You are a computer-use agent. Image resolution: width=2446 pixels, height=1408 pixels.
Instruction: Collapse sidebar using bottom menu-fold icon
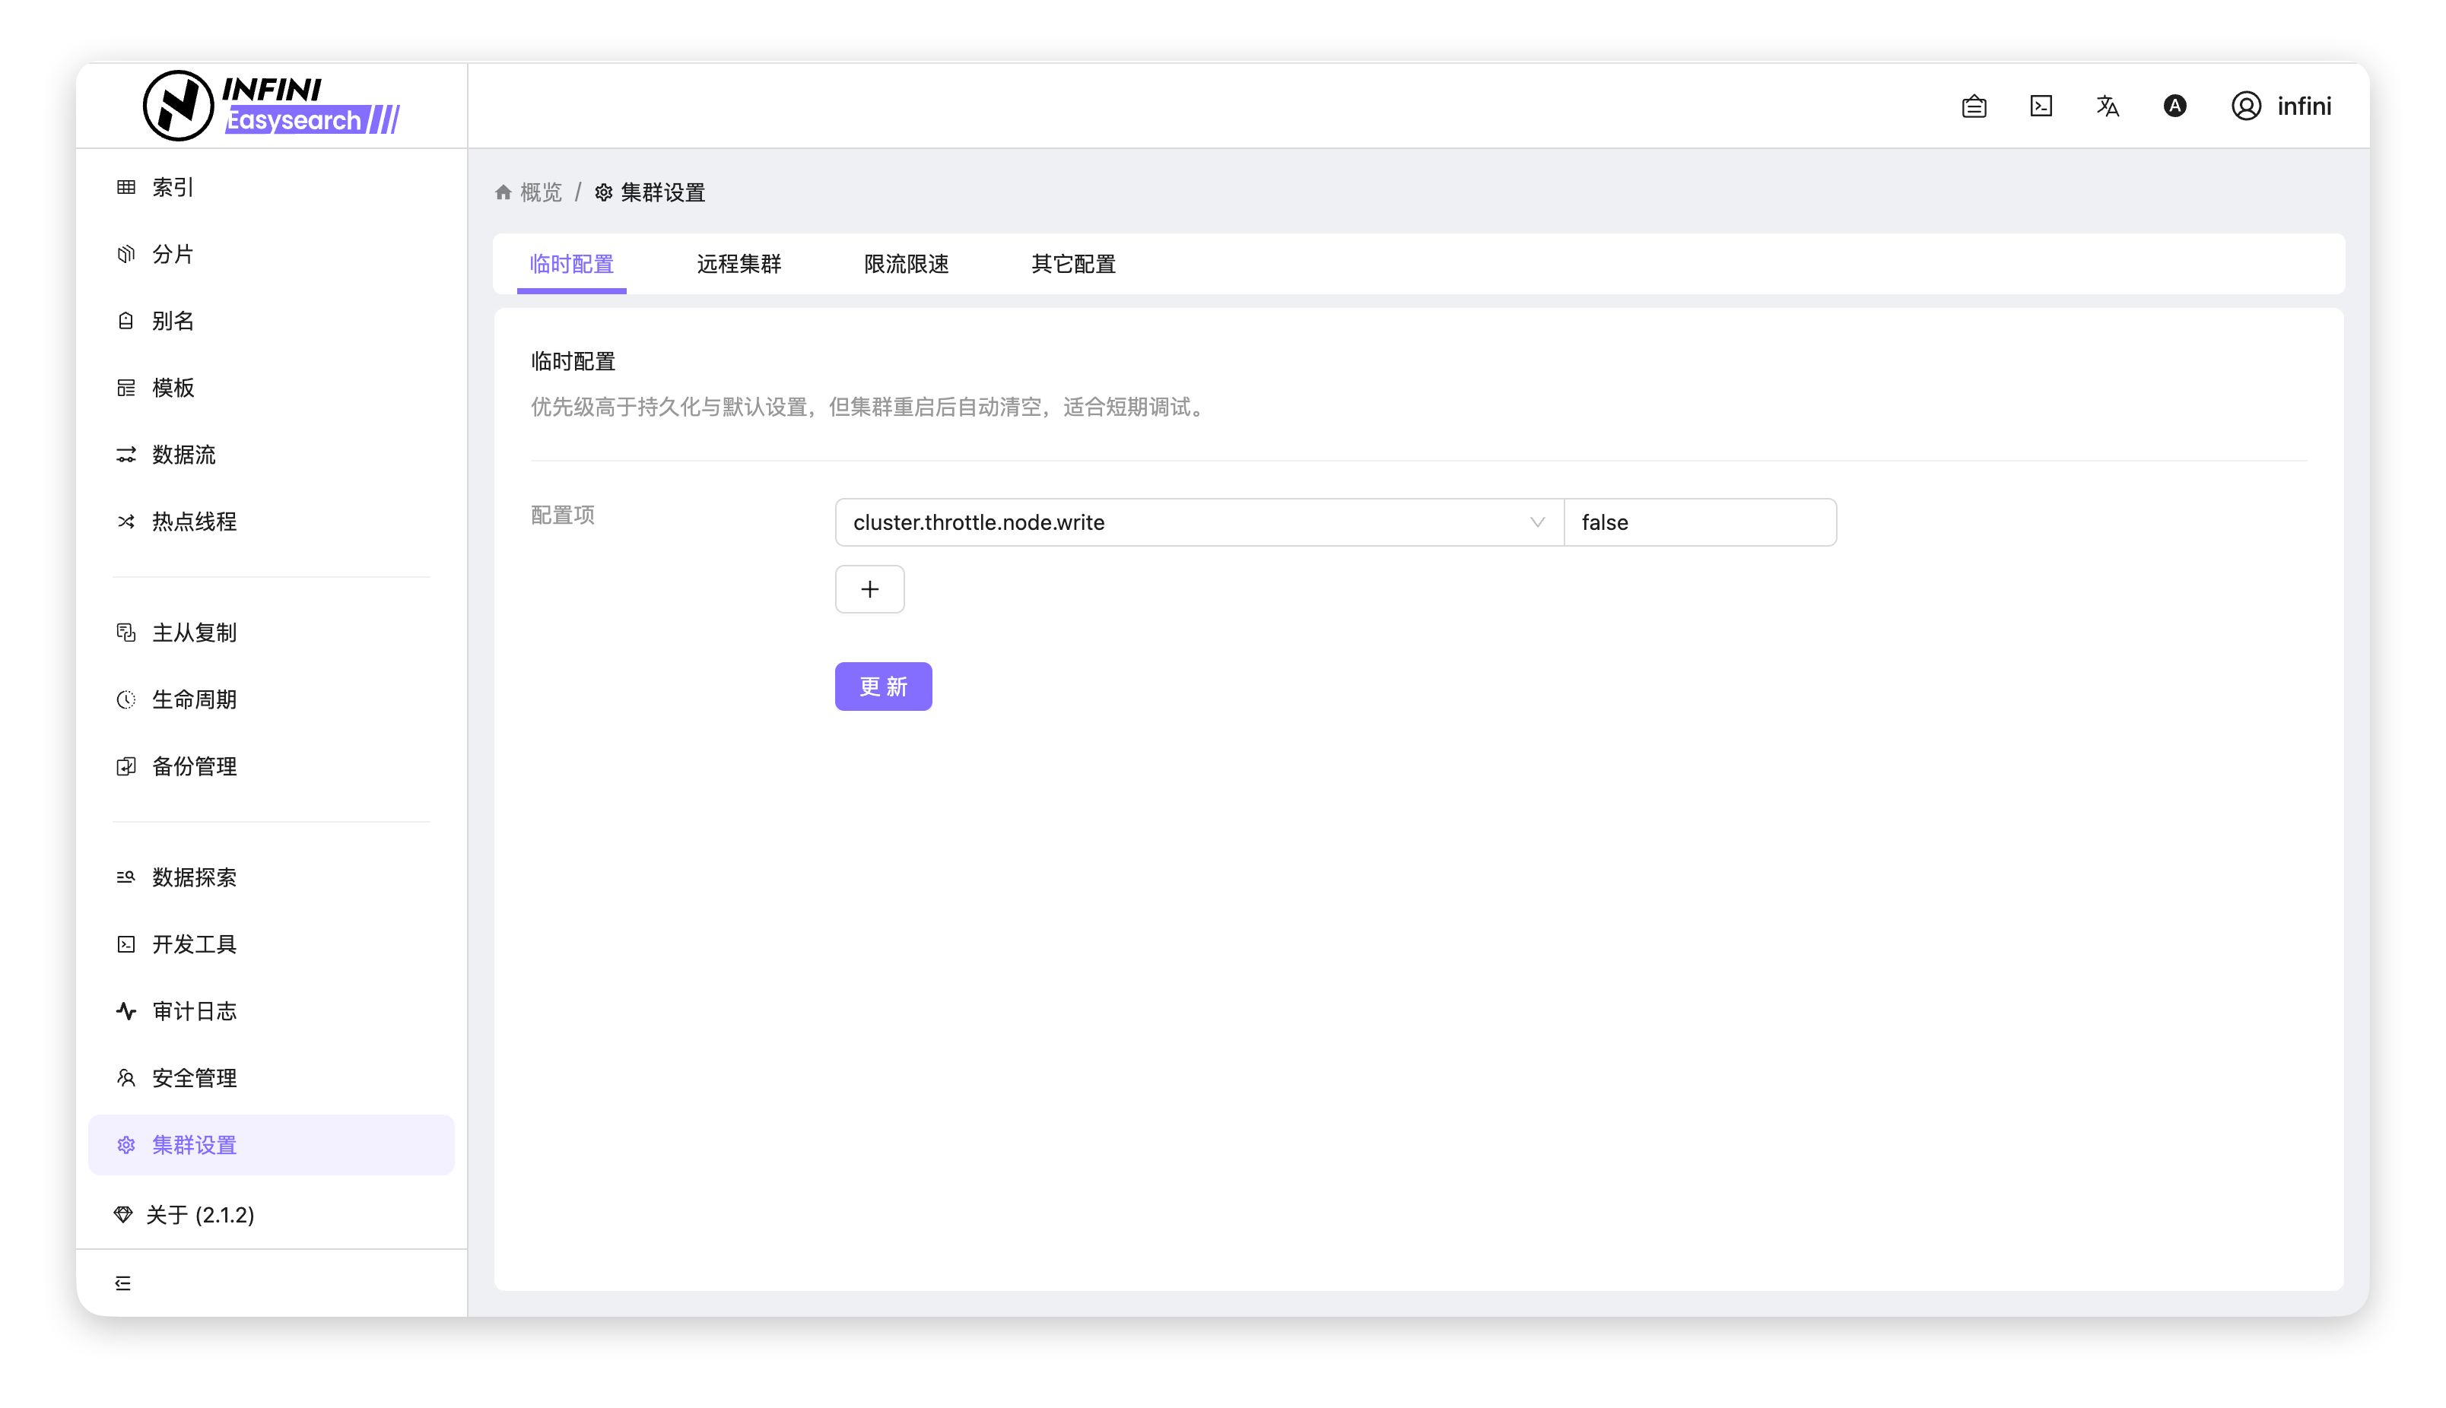(122, 1283)
